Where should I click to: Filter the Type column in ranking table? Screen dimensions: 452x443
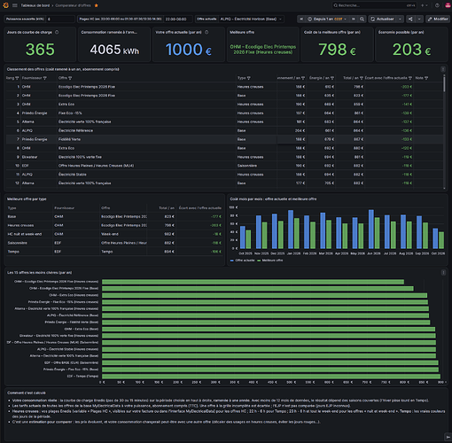point(249,78)
